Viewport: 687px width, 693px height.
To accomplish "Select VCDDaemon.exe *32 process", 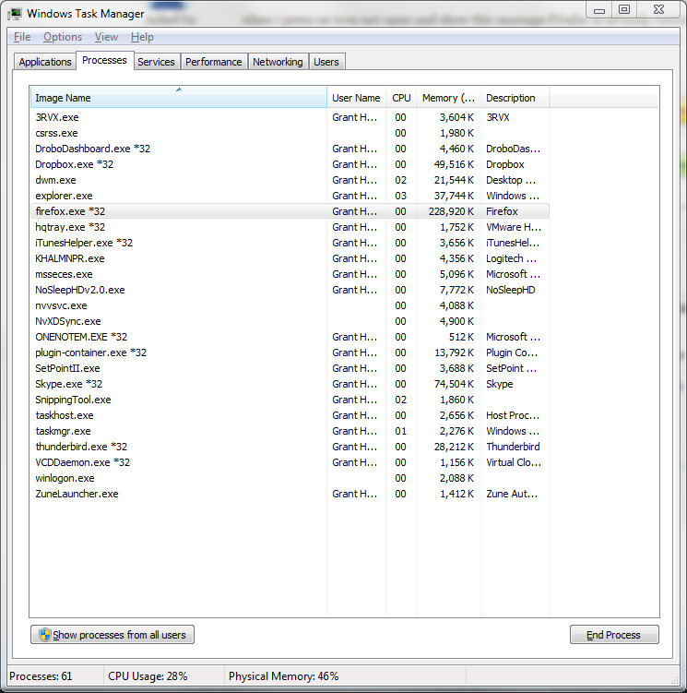I will [290, 462].
